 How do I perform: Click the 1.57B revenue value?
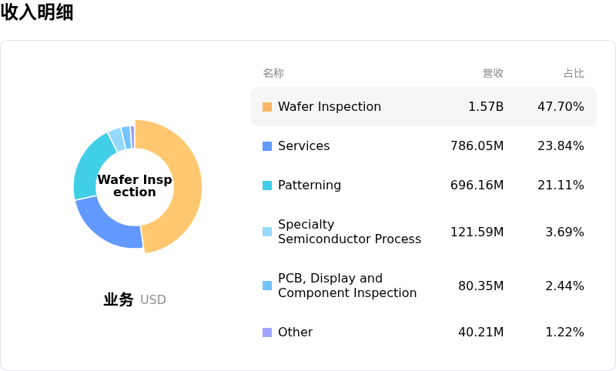click(485, 107)
